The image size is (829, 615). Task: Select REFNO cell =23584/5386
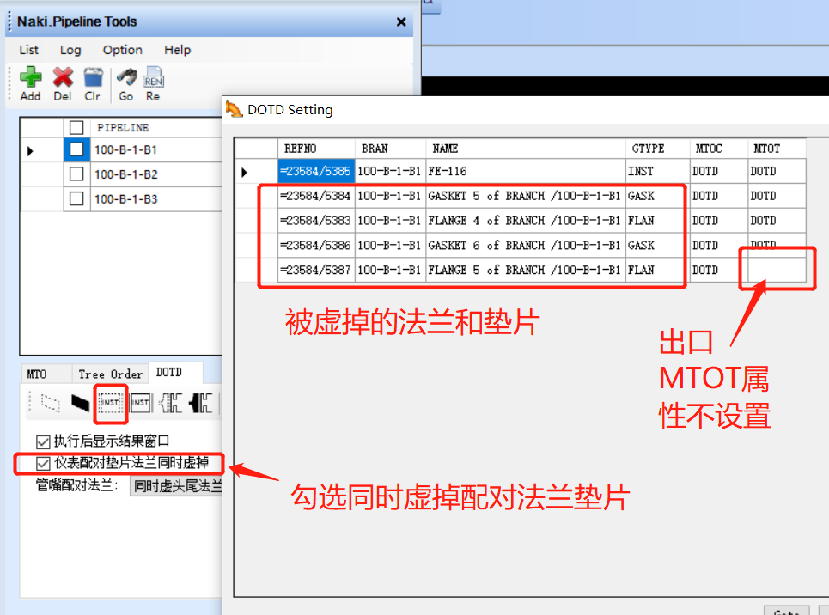[x=316, y=246]
